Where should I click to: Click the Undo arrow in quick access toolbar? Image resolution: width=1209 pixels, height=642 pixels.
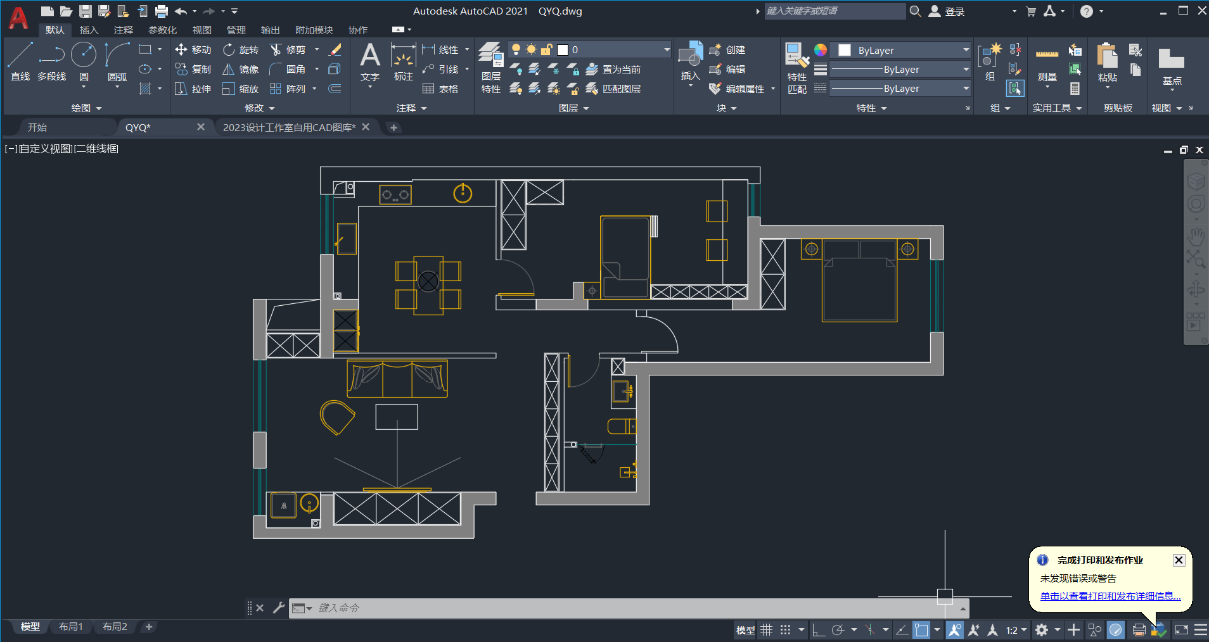(x=181, y=11)
